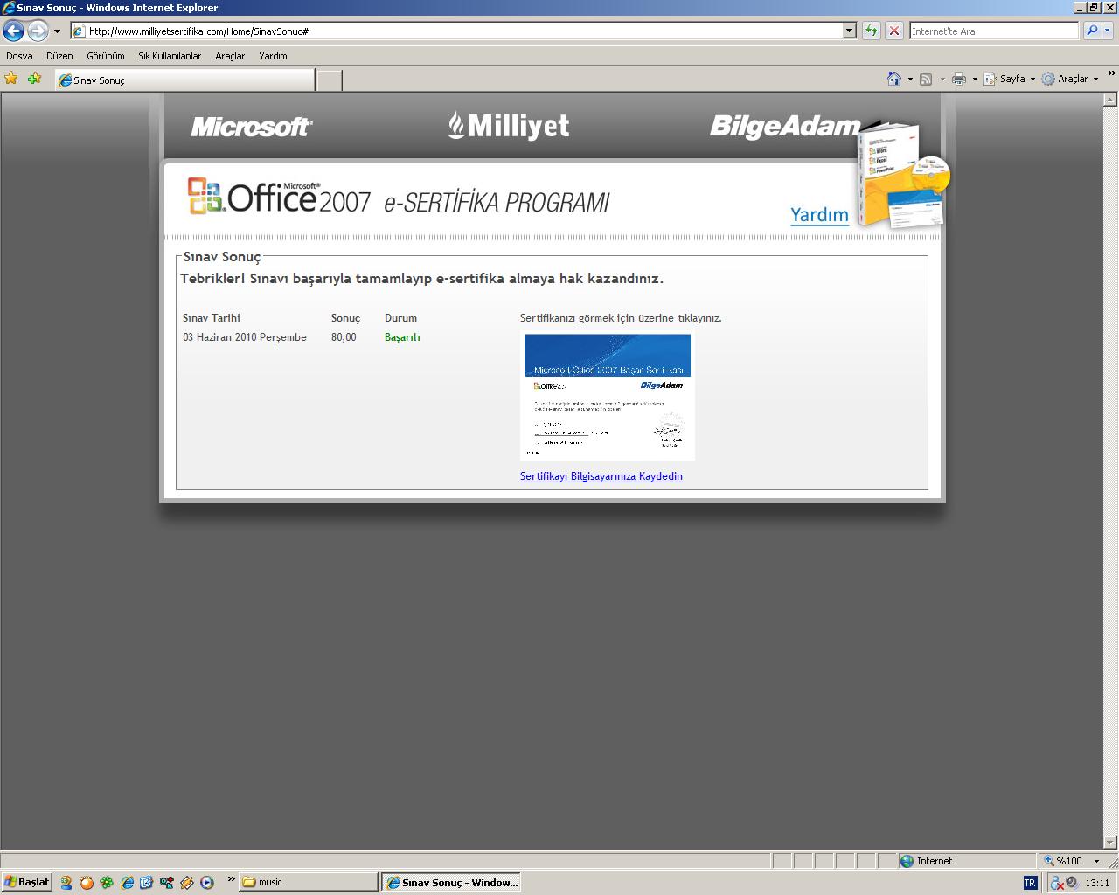
Task: Click the BilgeAdam logo in header
Action: tap(785, 127)
